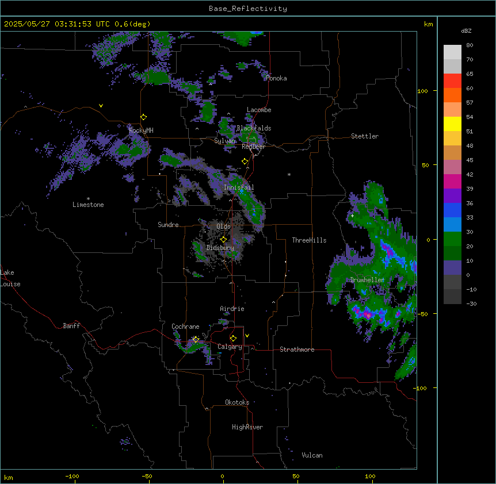Screen dimensions: 496x484
Task: Click the yellow diamond marker above Calgary
Action: [x=233, y=339]
